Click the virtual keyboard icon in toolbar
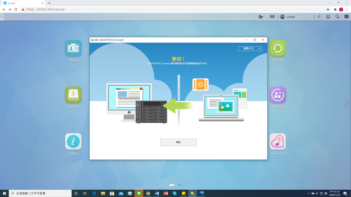351x197 pixels. pos(272,17)
